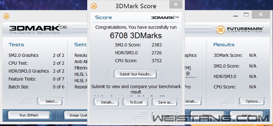Click the Futuremark Corporation logo icon
Image resolution: width=273 pixels, height=126 pixels.
pos(220,30)
